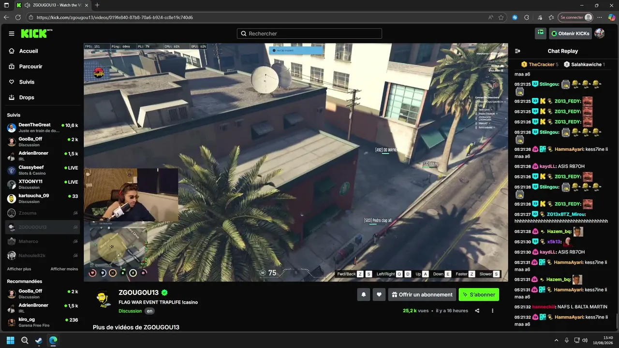Go back in the browser
This screenshot has width=619, height=348.
pyautogui.click(x=6, y=17)
